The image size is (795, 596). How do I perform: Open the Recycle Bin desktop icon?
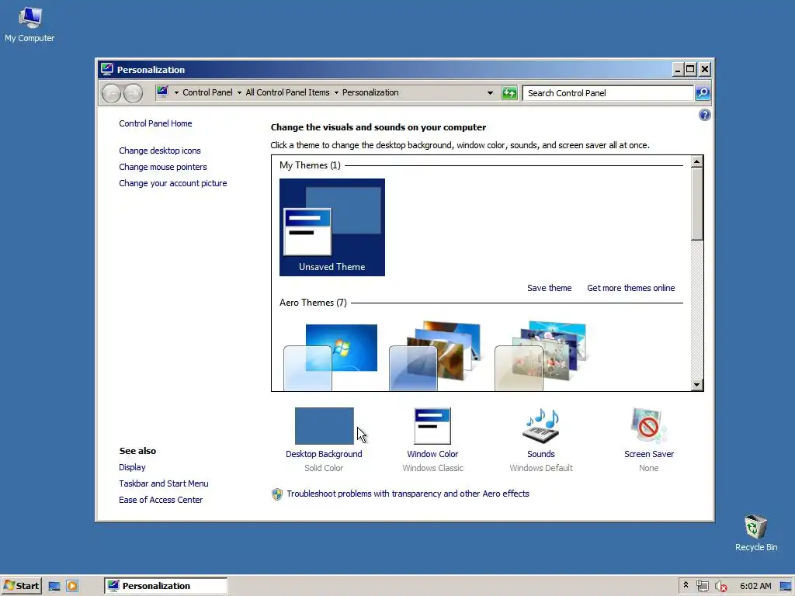point(755,532)
